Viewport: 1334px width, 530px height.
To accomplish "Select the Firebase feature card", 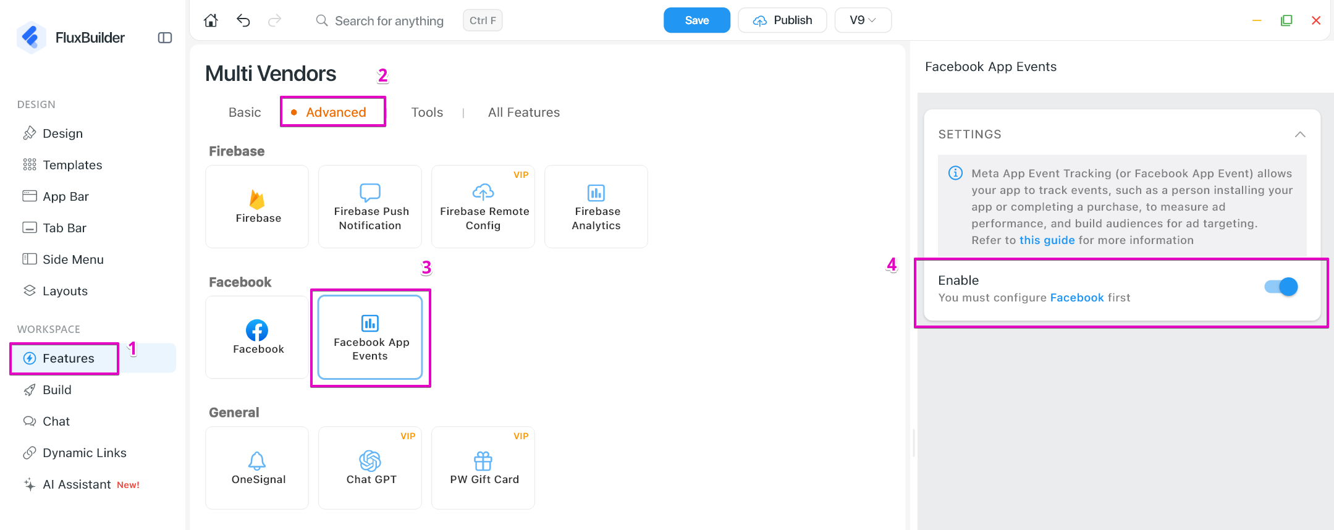I will tap(257, 206).
